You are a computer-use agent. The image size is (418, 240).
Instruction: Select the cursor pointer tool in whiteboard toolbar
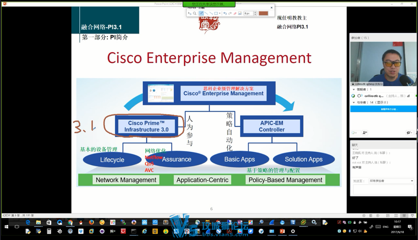pyautogui.click(x=190, y=13)
